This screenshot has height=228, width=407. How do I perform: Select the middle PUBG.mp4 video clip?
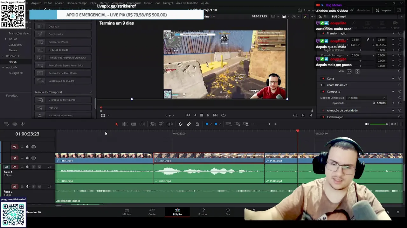tap(209, 158)
